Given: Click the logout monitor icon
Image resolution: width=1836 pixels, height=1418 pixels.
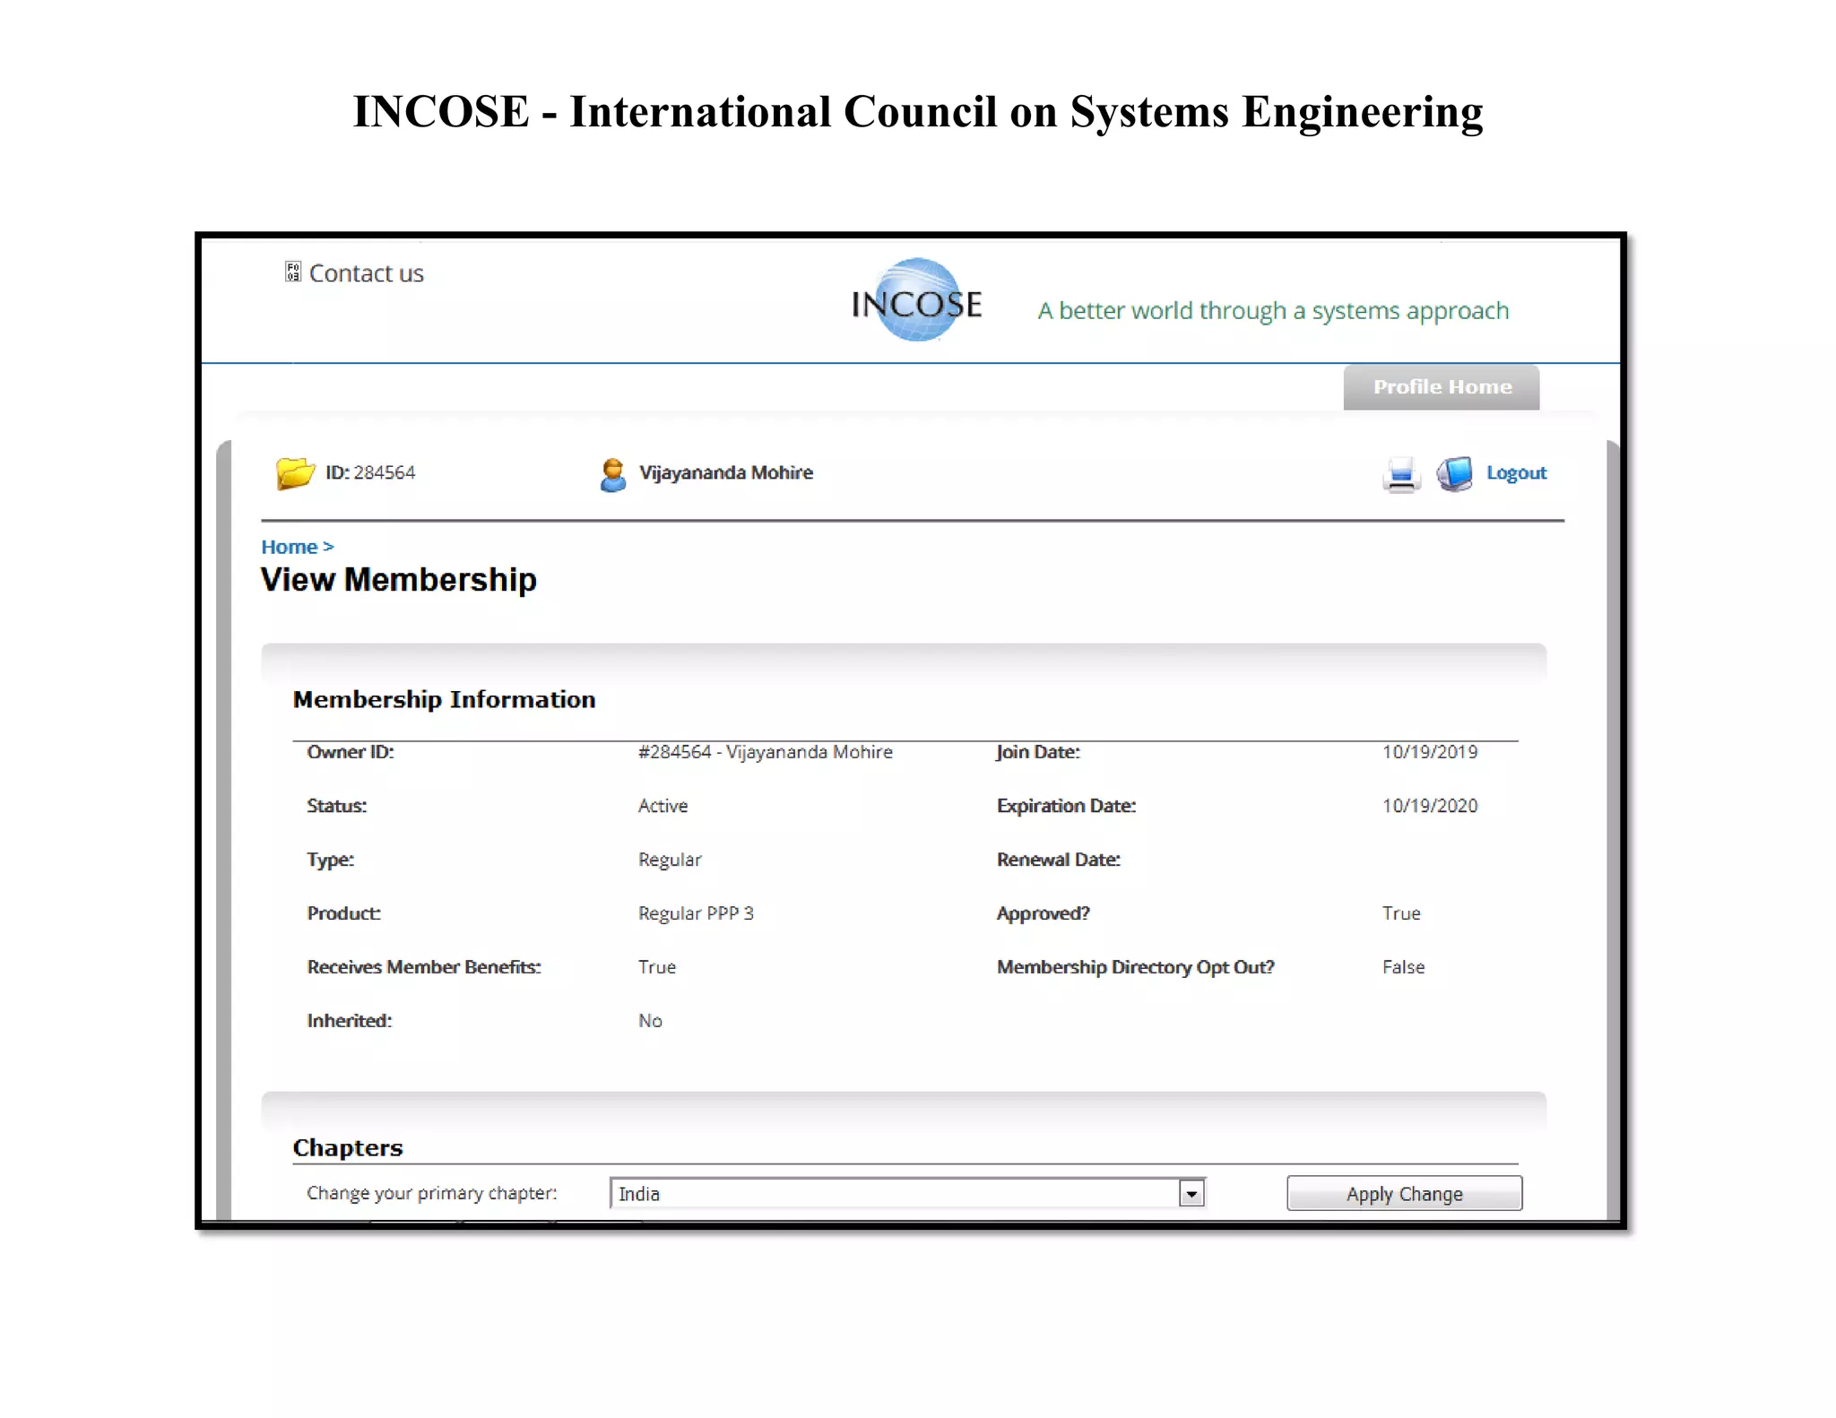Looking at the screenshot, I should [x=1454, y=473].
